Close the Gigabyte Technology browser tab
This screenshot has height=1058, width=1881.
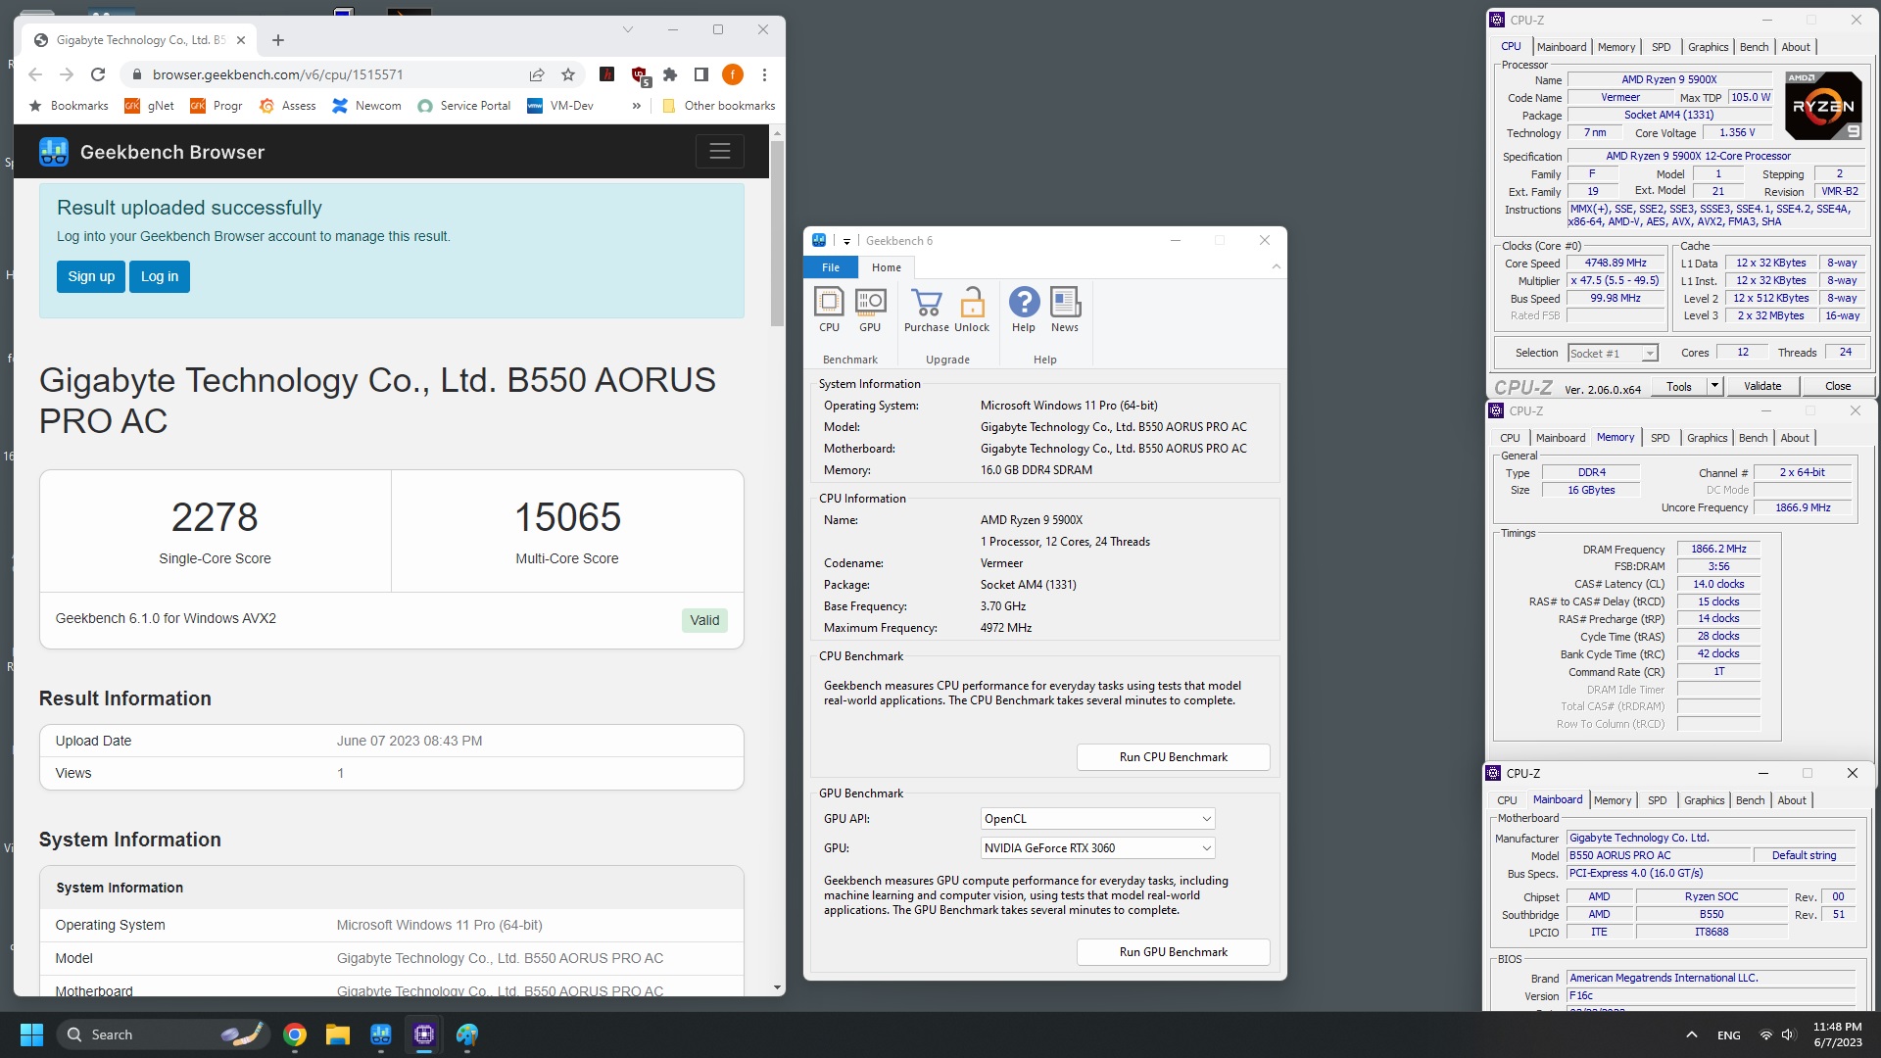tap(242, 40)
